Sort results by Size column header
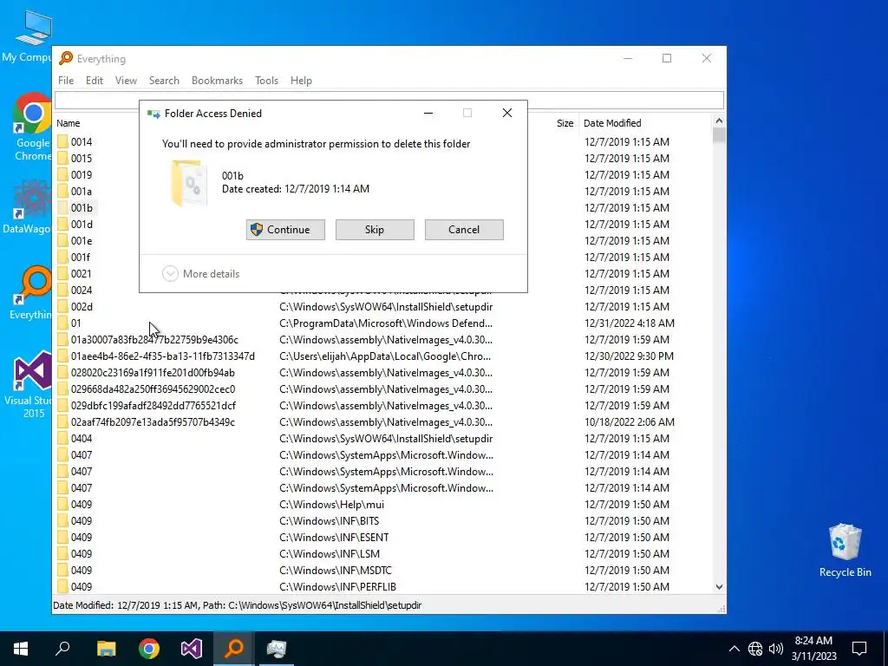888x666 pixels. coord(565,123)
